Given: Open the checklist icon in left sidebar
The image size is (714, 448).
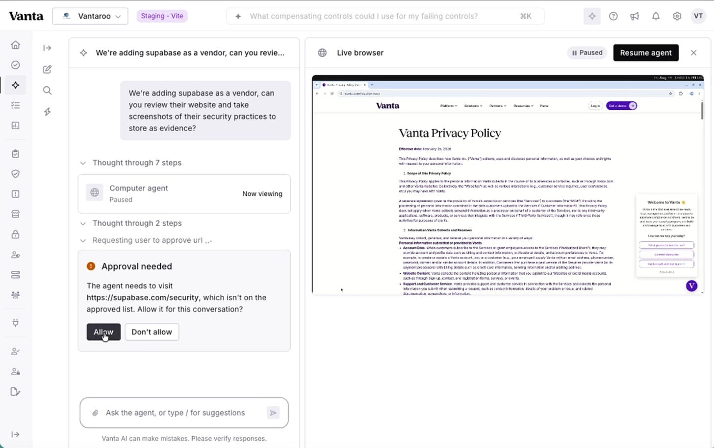Looking at the screenshot, I should [x=16, y=105].
